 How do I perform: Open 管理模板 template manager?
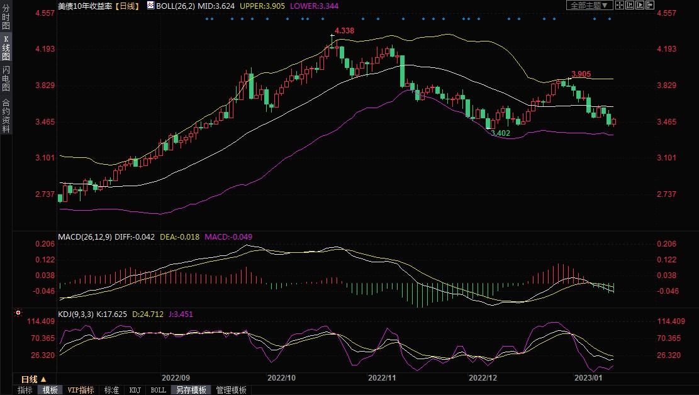(x=231, y=390)
